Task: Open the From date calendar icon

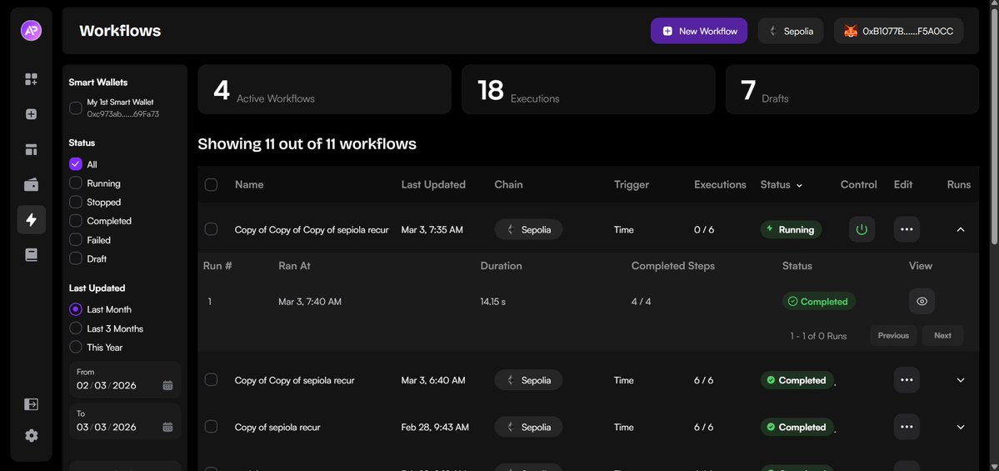Action: coord(167,386)
